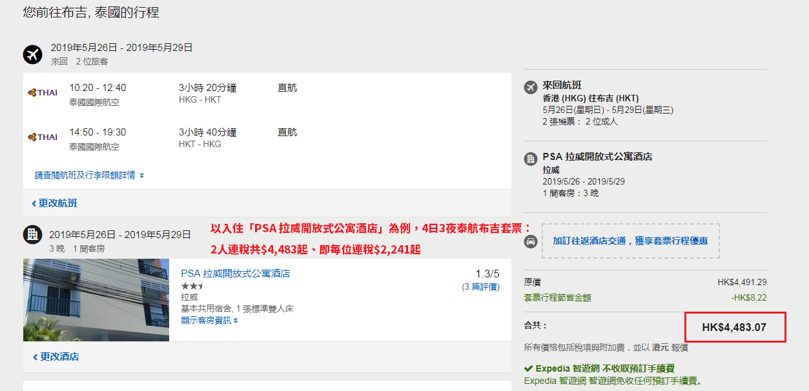The height and width of the screenshot is (391, 809).
Task: Click the 您前往布吉, 泰國的行程 page heading
Action: coord(91,12)
